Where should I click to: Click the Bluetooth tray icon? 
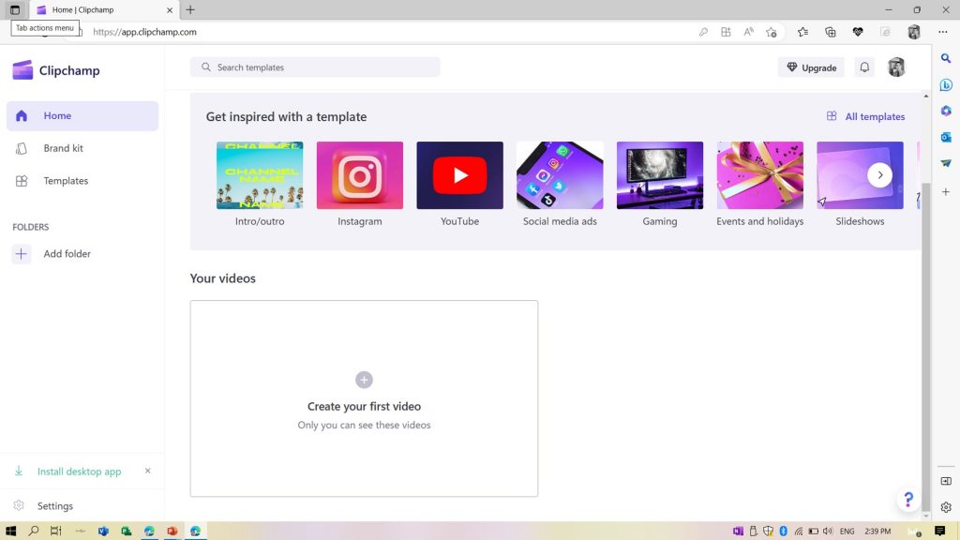(783, 531)
